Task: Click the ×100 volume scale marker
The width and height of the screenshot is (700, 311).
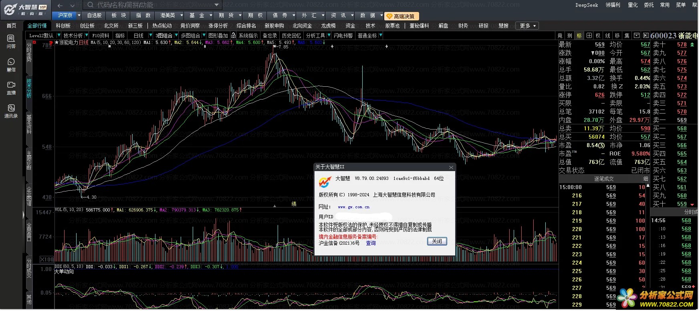Action: (x=47, y=259)
